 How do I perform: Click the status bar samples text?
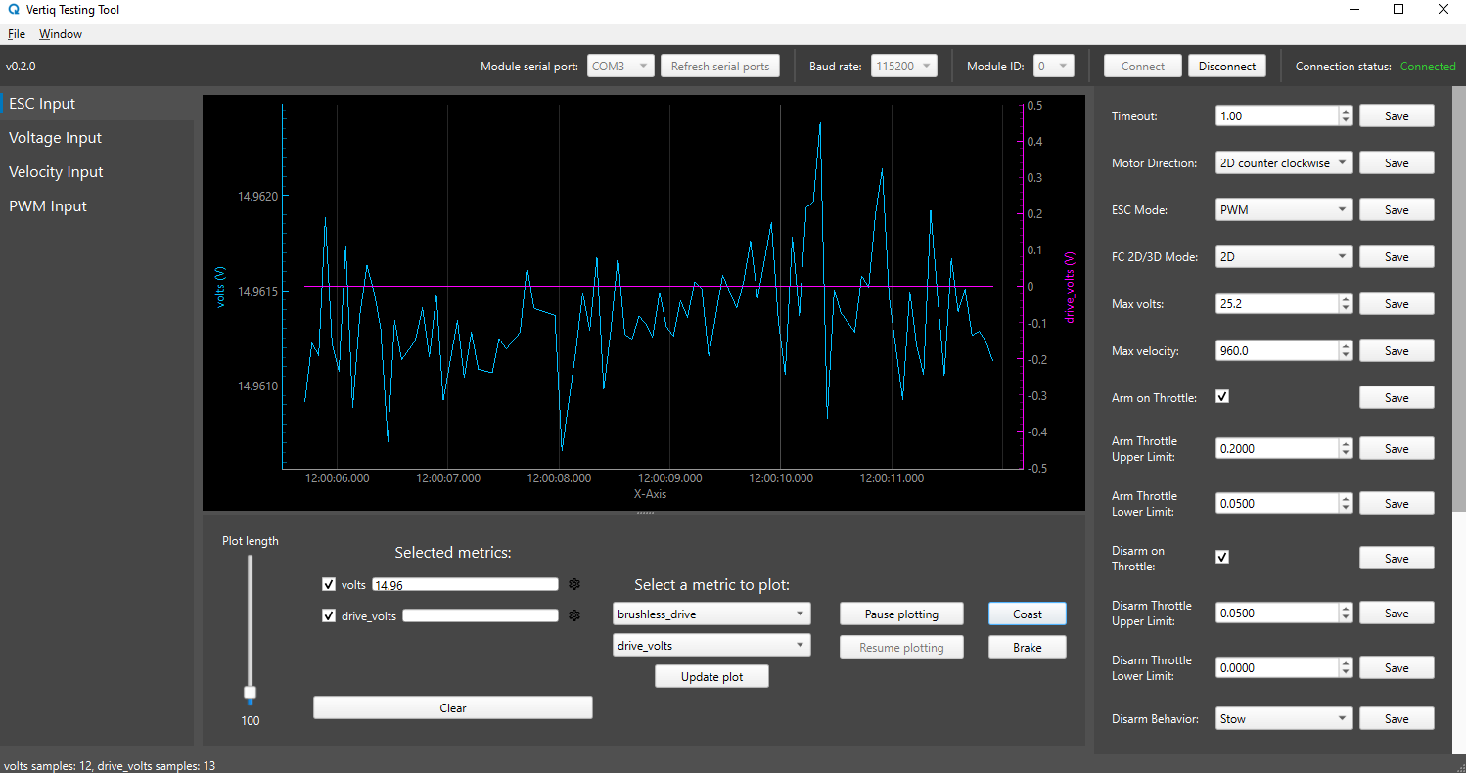[x=110, y=766]
